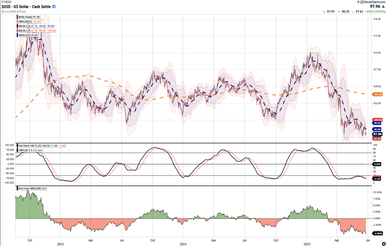Click the -5.68% distance value tag
The image size is (386, 246).
[378, 233]
